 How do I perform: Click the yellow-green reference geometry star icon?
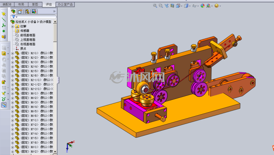[x=4, y=93]
